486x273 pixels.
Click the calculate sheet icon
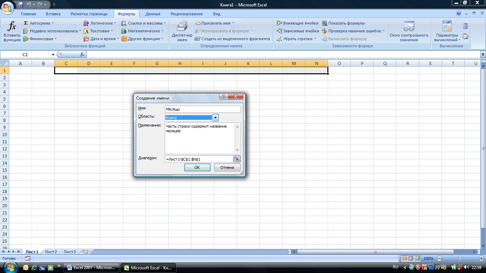465,36
